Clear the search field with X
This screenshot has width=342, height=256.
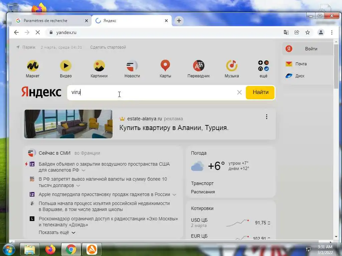[239, 92]
